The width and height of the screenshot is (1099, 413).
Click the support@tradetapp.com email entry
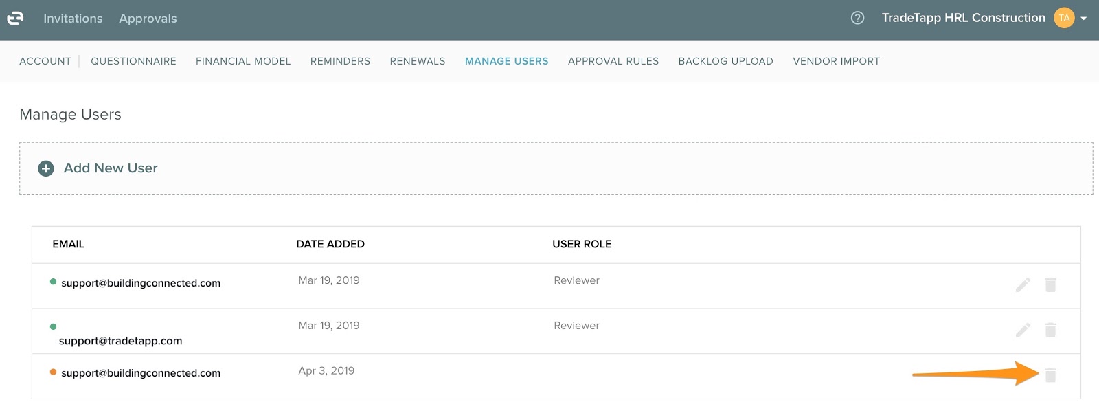(121, 341)
